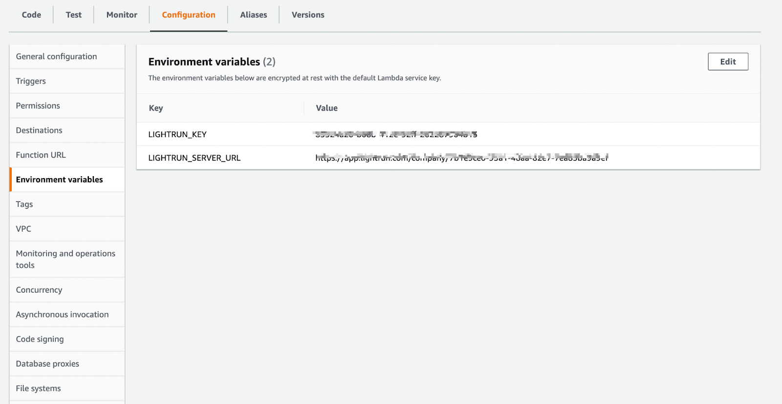Screen dimensions: 782x404
Task: Open Monitoring and operations tools
Action: (65, 259)
